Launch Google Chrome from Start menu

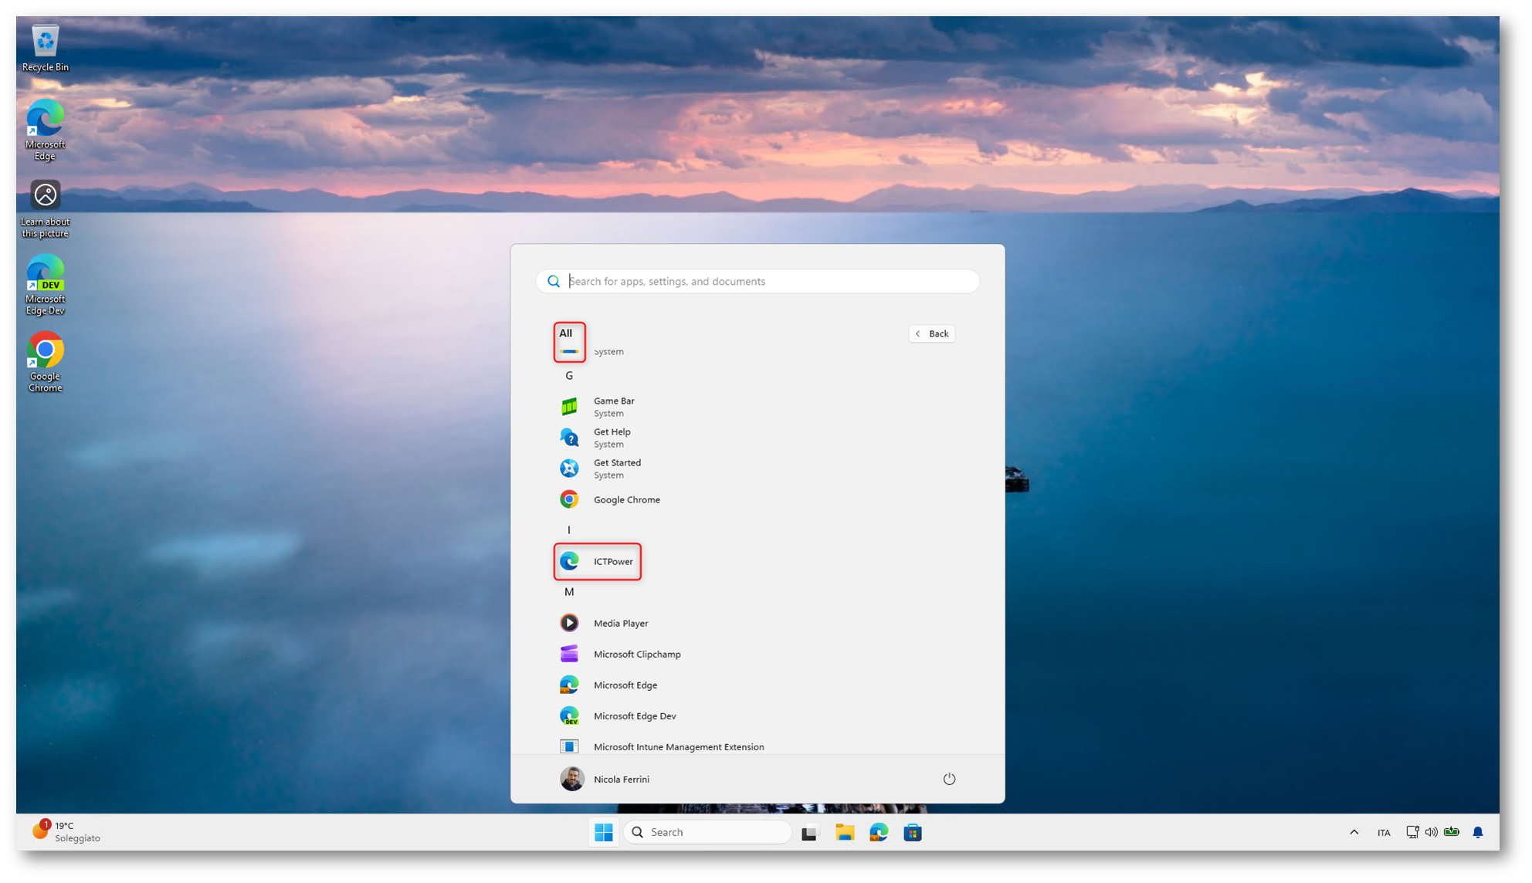[625, 499]
